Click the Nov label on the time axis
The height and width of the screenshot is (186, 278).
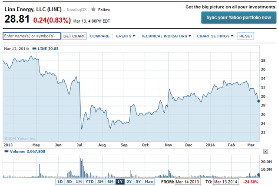(169, 145)
